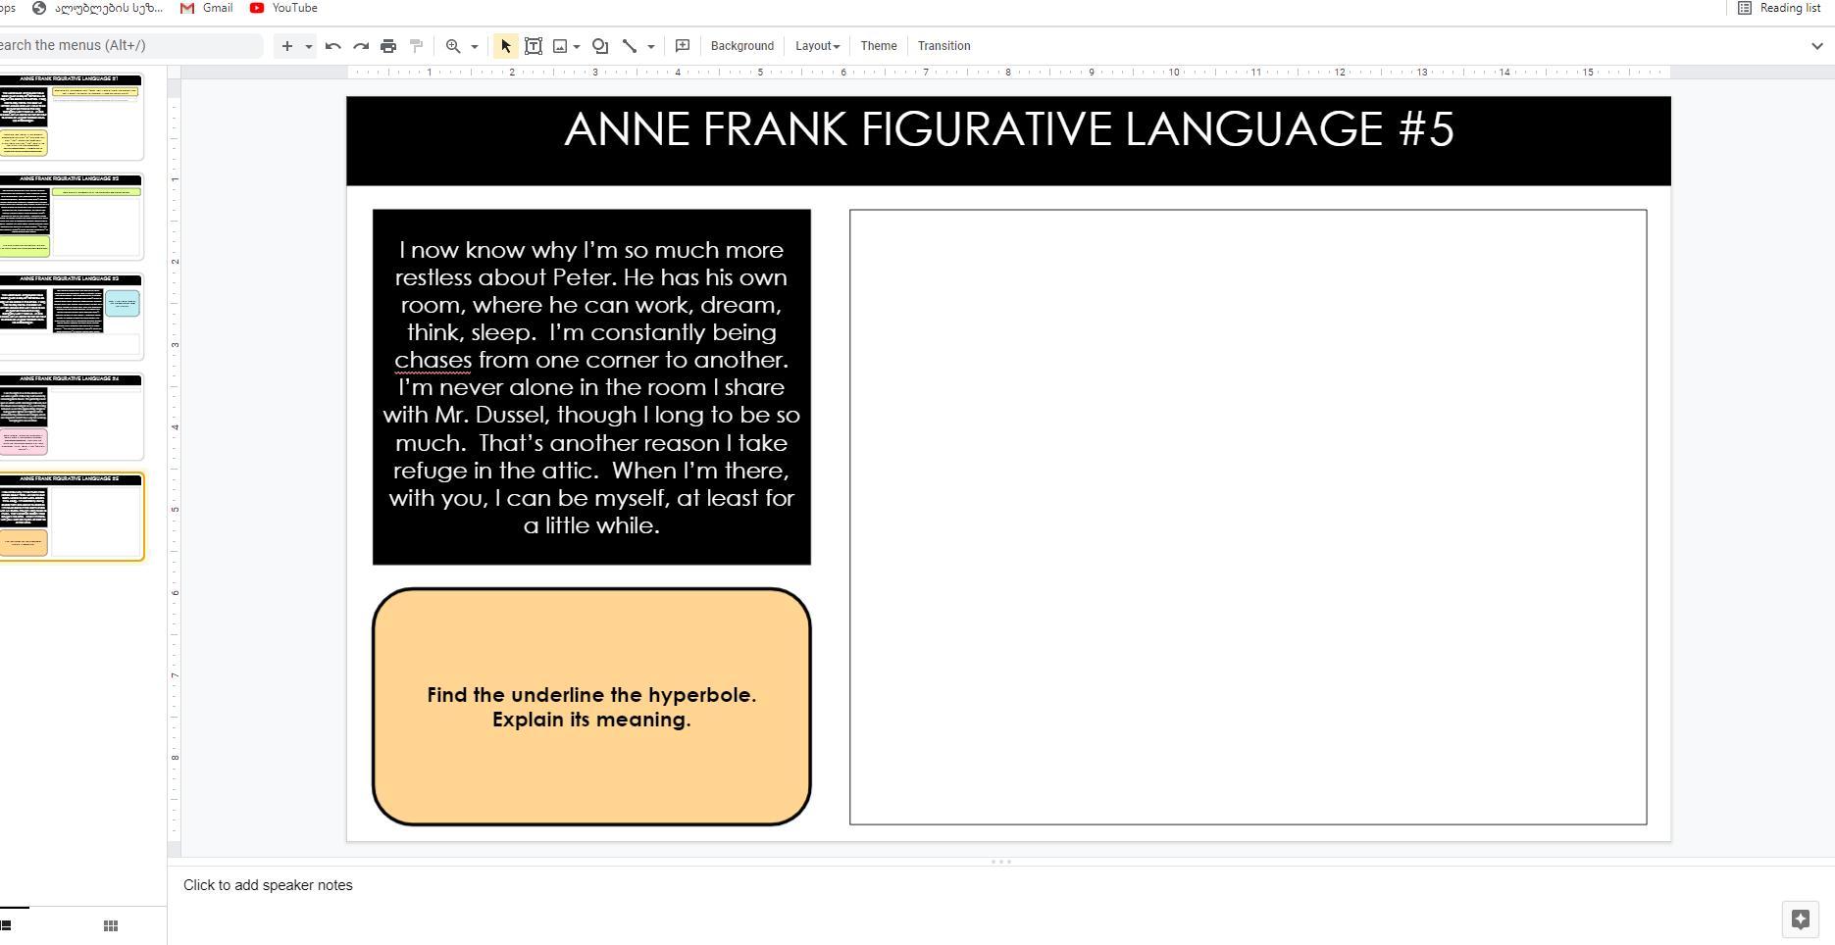Add a comment using toolbar icon
The width and height of the screenshot is (1835, 945).
[x=683, y=46]
